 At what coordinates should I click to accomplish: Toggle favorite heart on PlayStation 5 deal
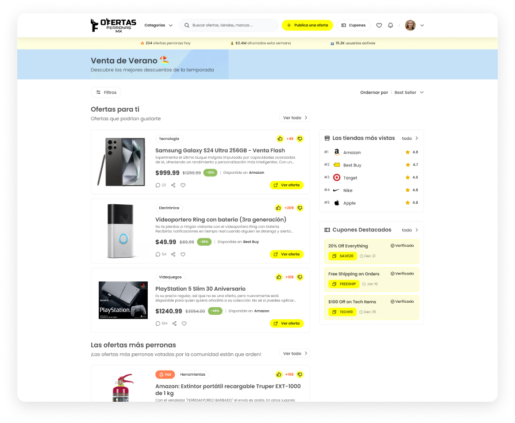coord(184,323)
